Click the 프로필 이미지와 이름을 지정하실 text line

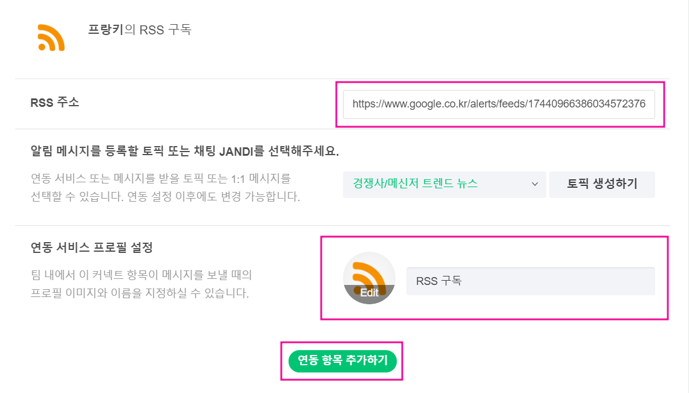pyautogui.click(x=140, y=294)
